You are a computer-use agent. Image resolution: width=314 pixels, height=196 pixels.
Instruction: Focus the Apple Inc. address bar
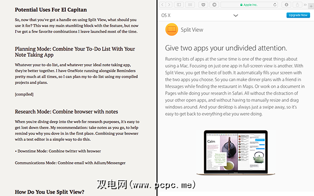click(249, 4)
